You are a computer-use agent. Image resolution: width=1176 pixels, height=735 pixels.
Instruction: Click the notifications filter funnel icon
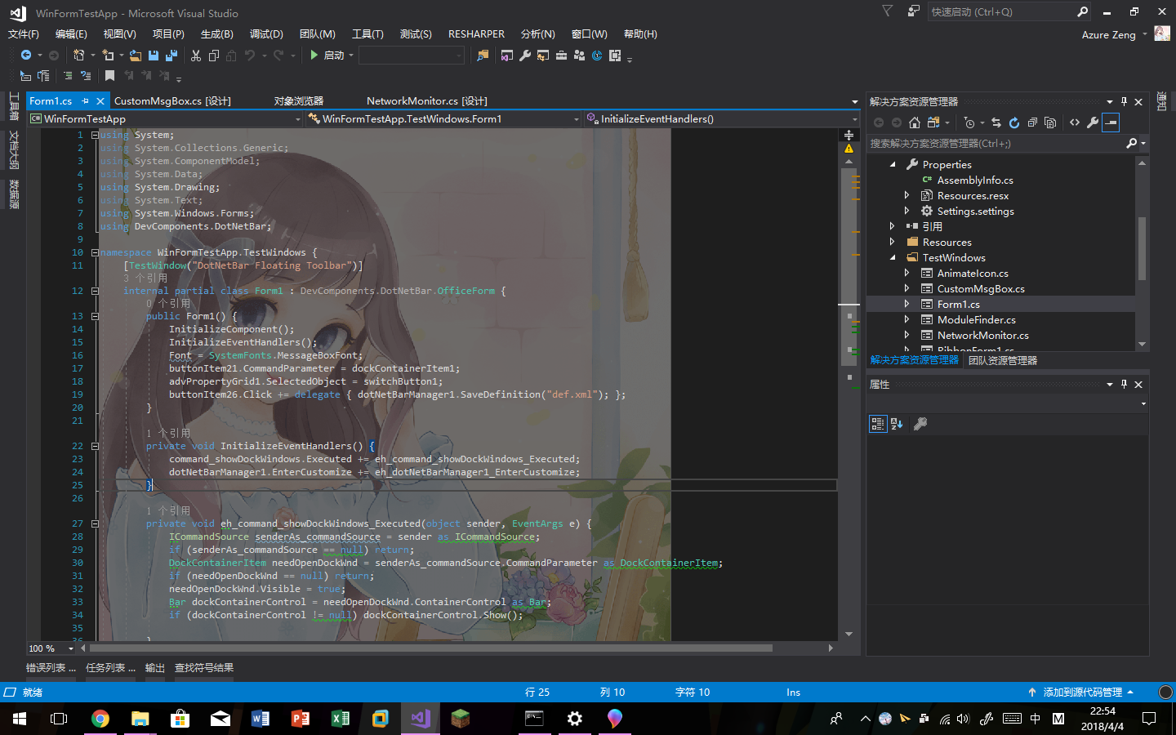click(x=888, y=11)
